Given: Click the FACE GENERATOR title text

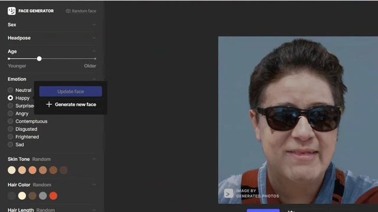Looking at the screenshot, I should tap(36, 11).
